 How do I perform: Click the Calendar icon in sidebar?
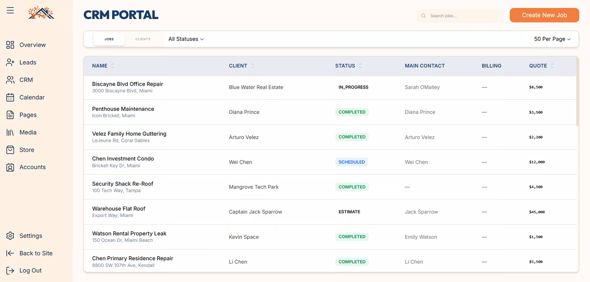[10, 97]
